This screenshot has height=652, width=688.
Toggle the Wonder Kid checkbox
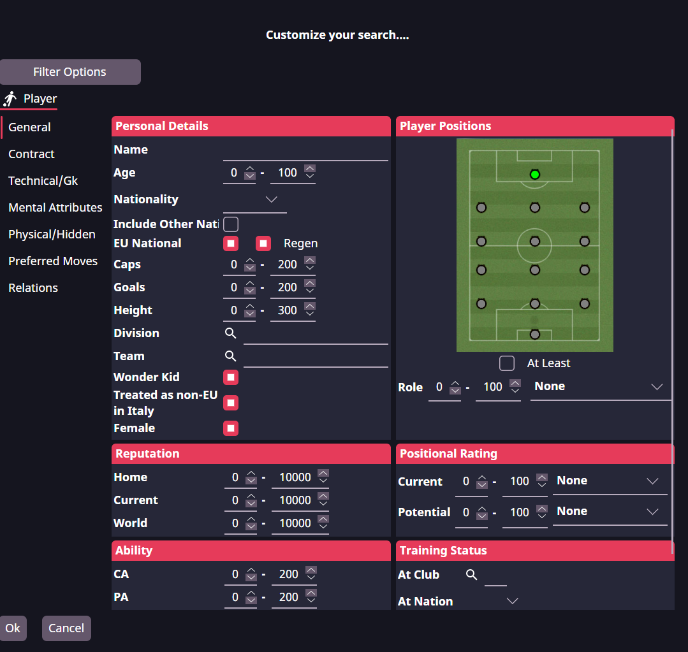[x=231, y=377]
